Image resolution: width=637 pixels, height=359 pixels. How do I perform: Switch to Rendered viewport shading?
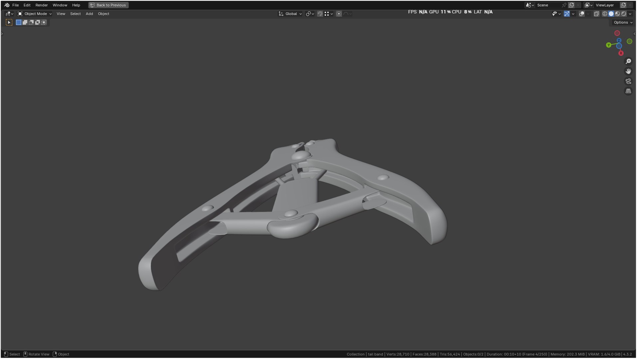(624, 14)
